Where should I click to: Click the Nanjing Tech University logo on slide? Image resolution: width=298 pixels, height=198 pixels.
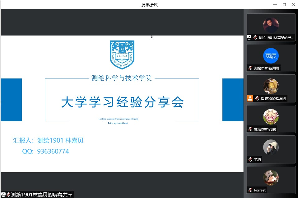tap(122, 54)
